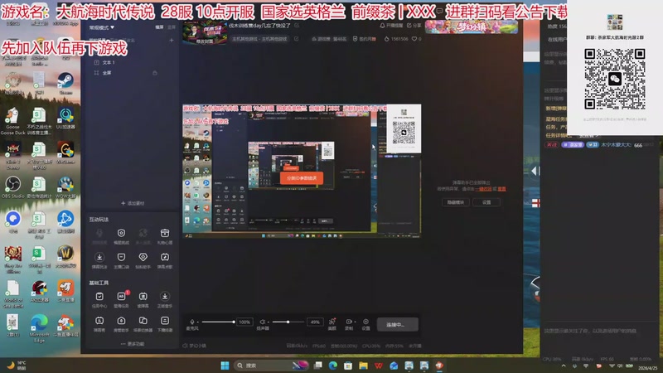This screenshot has width=663, height=373.
Task: Open speaker options arrow
Action: (x=268, y=322)
